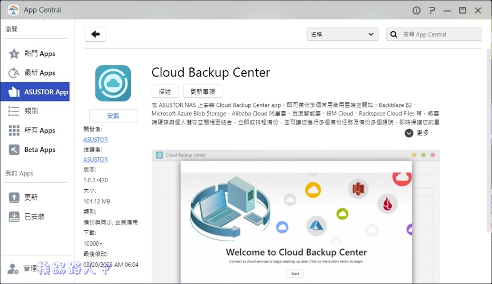Switch to the 更新事項 tab
The width and height of the screenshot is (492, 284).
tap(203, 91)
